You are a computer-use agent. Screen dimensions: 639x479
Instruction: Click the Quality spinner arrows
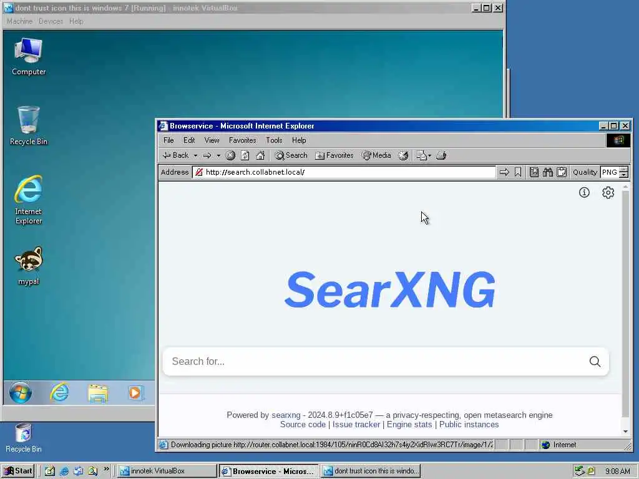[x=623, y=172]
